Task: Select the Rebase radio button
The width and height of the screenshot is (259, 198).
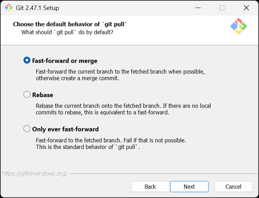Action: [27, 95]
